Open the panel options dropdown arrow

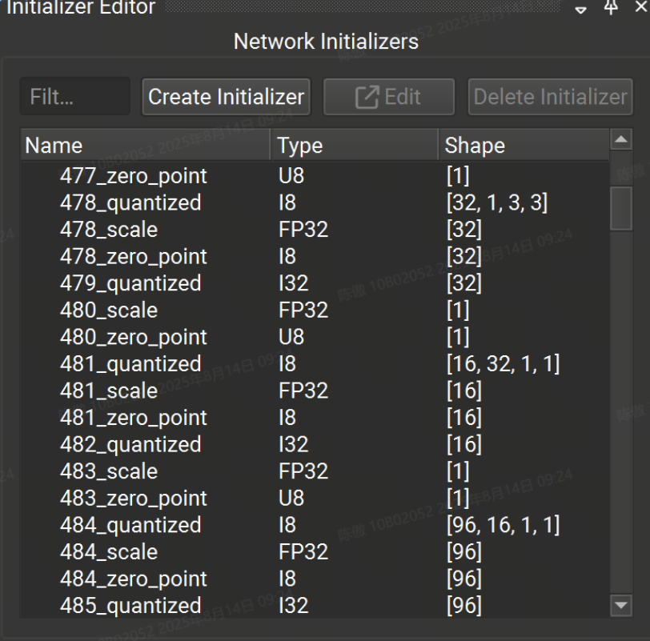[581, 10]
